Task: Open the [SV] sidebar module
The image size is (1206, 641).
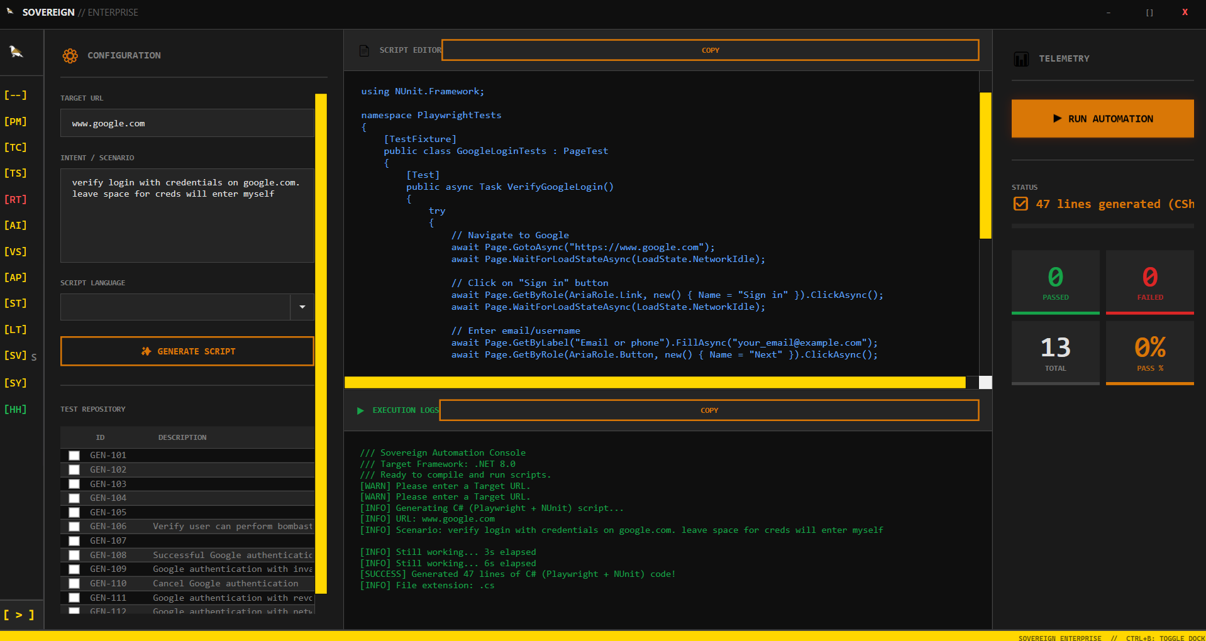Action: click(x=16, y=355)
